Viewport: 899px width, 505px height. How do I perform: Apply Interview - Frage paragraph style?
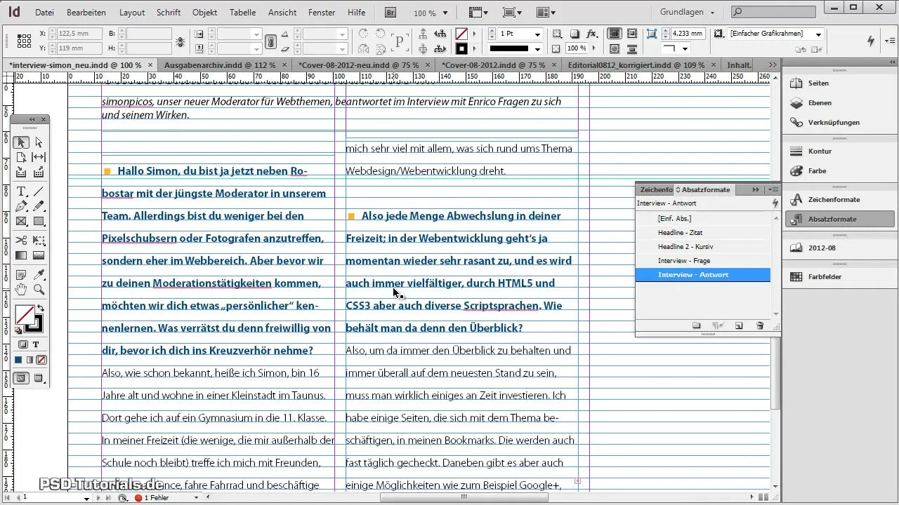point(702,261)
